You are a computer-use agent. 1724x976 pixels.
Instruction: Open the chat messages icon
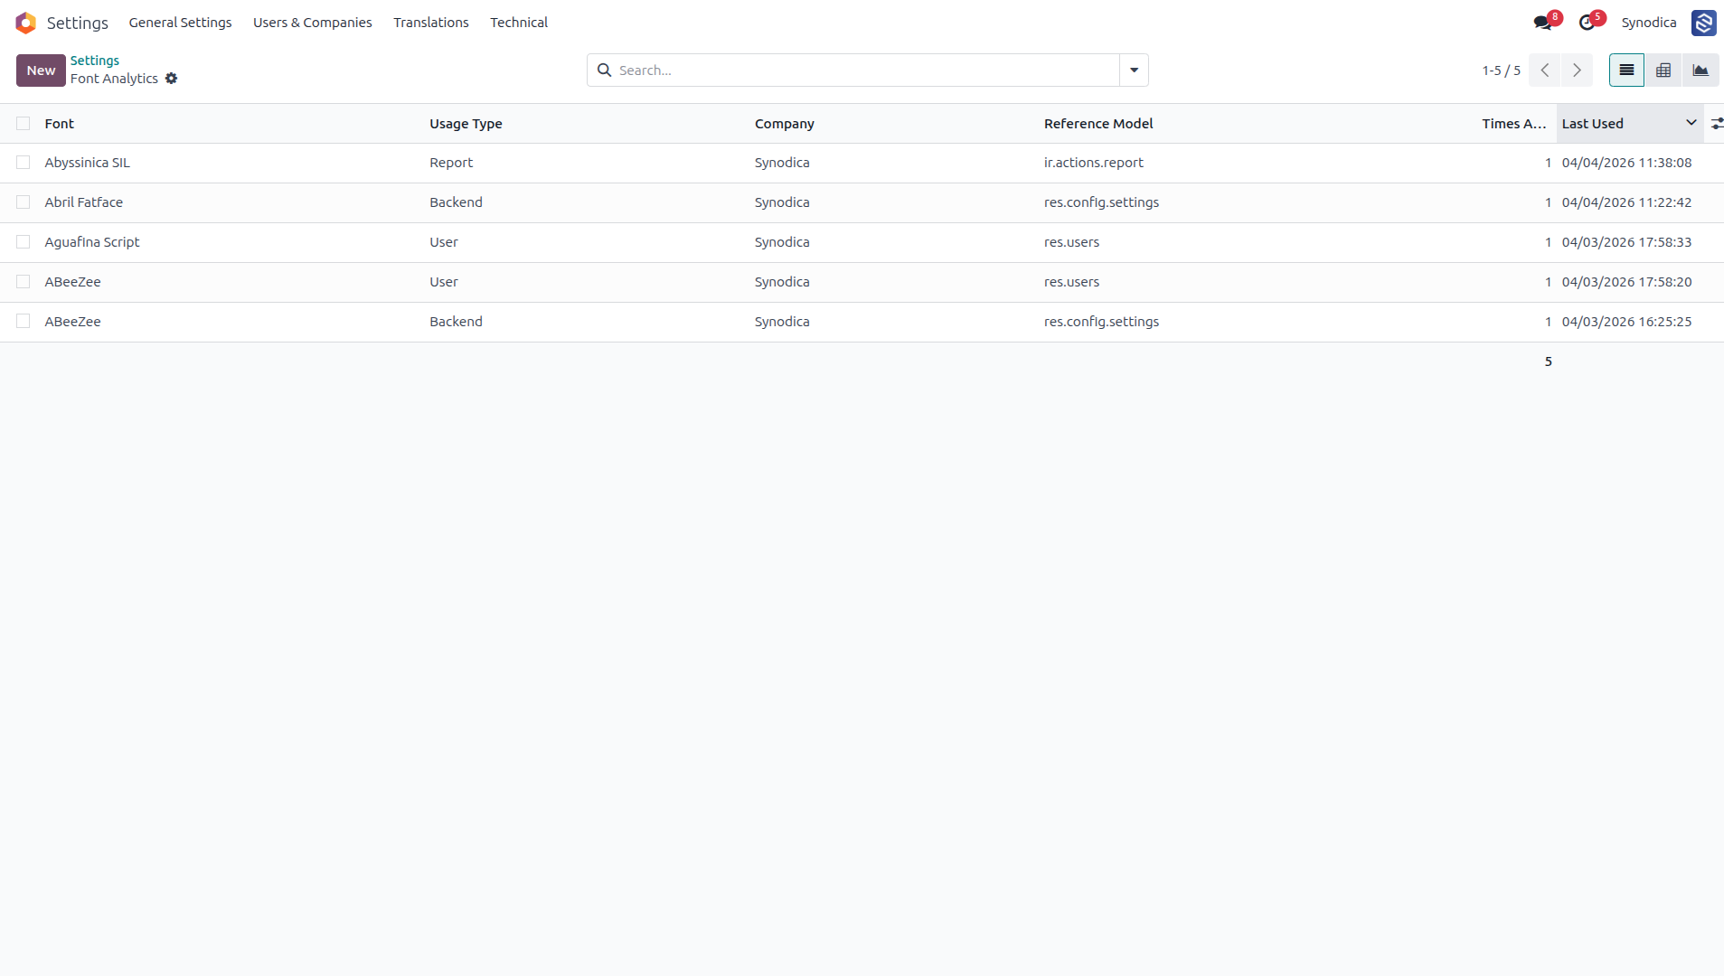click(1542, 23)
